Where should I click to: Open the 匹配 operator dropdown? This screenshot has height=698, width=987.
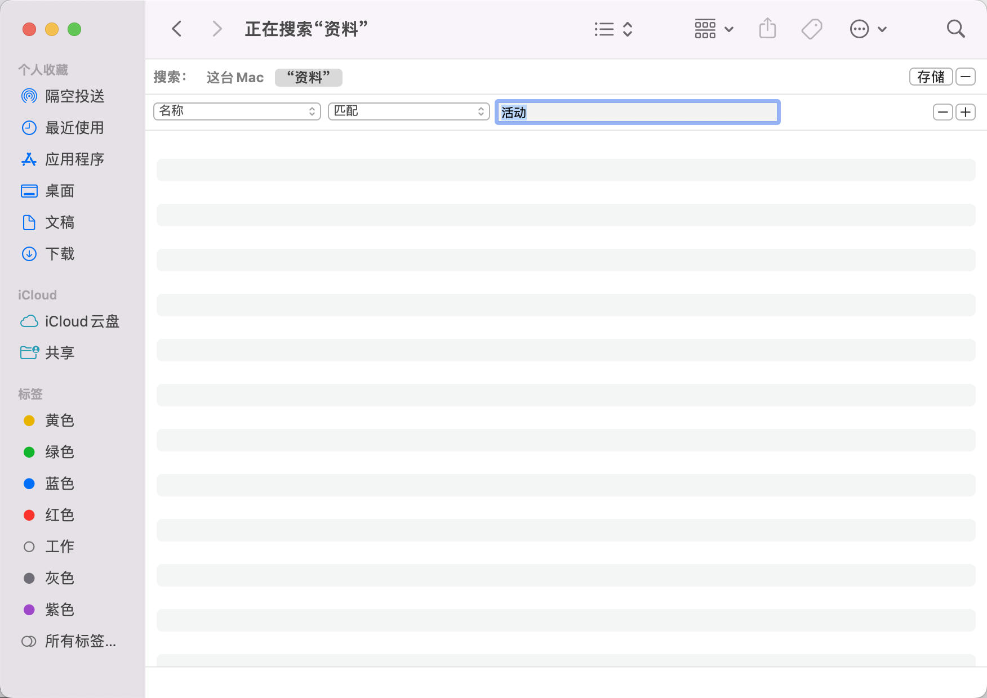408,111
